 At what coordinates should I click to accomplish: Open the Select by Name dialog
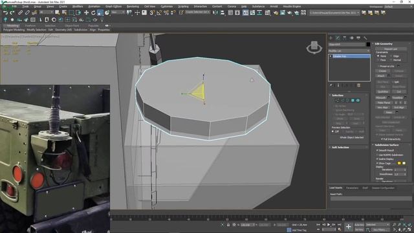click(x=64, y=13)
